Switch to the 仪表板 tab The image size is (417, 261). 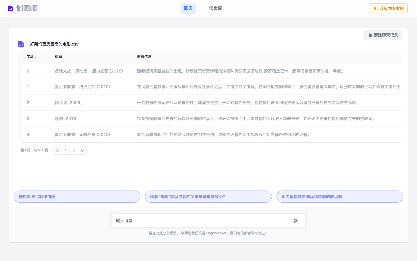(x=215, y=8)
